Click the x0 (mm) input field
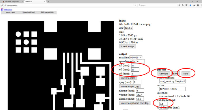202x110 pixels. coord(135,66)
